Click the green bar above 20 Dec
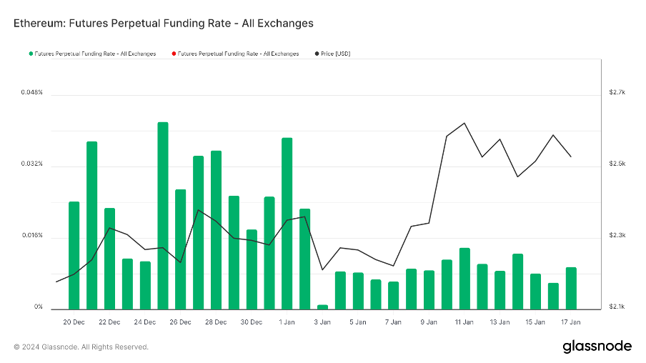This screenshot has width=646, height=363. coord(74,255)
